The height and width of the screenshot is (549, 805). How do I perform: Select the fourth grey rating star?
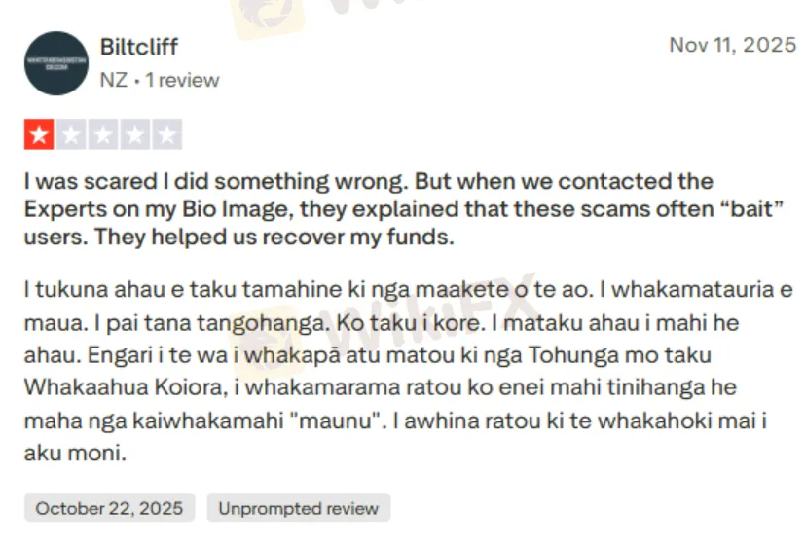point(136,134)
